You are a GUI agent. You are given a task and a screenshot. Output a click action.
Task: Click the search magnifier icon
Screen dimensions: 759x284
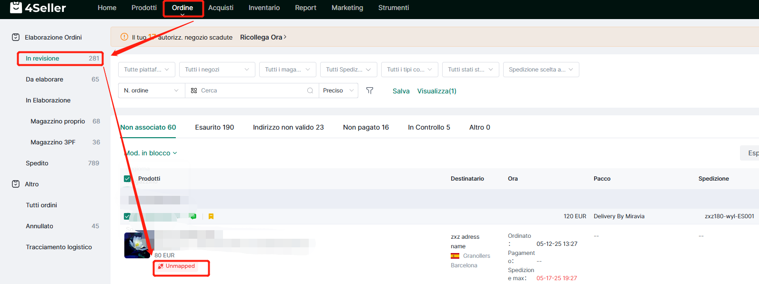click(310, 91)
